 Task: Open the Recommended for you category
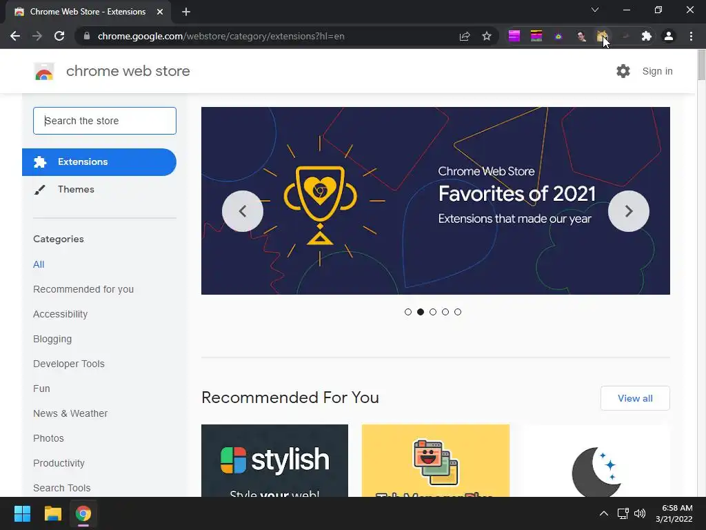(x=83, y=289)
